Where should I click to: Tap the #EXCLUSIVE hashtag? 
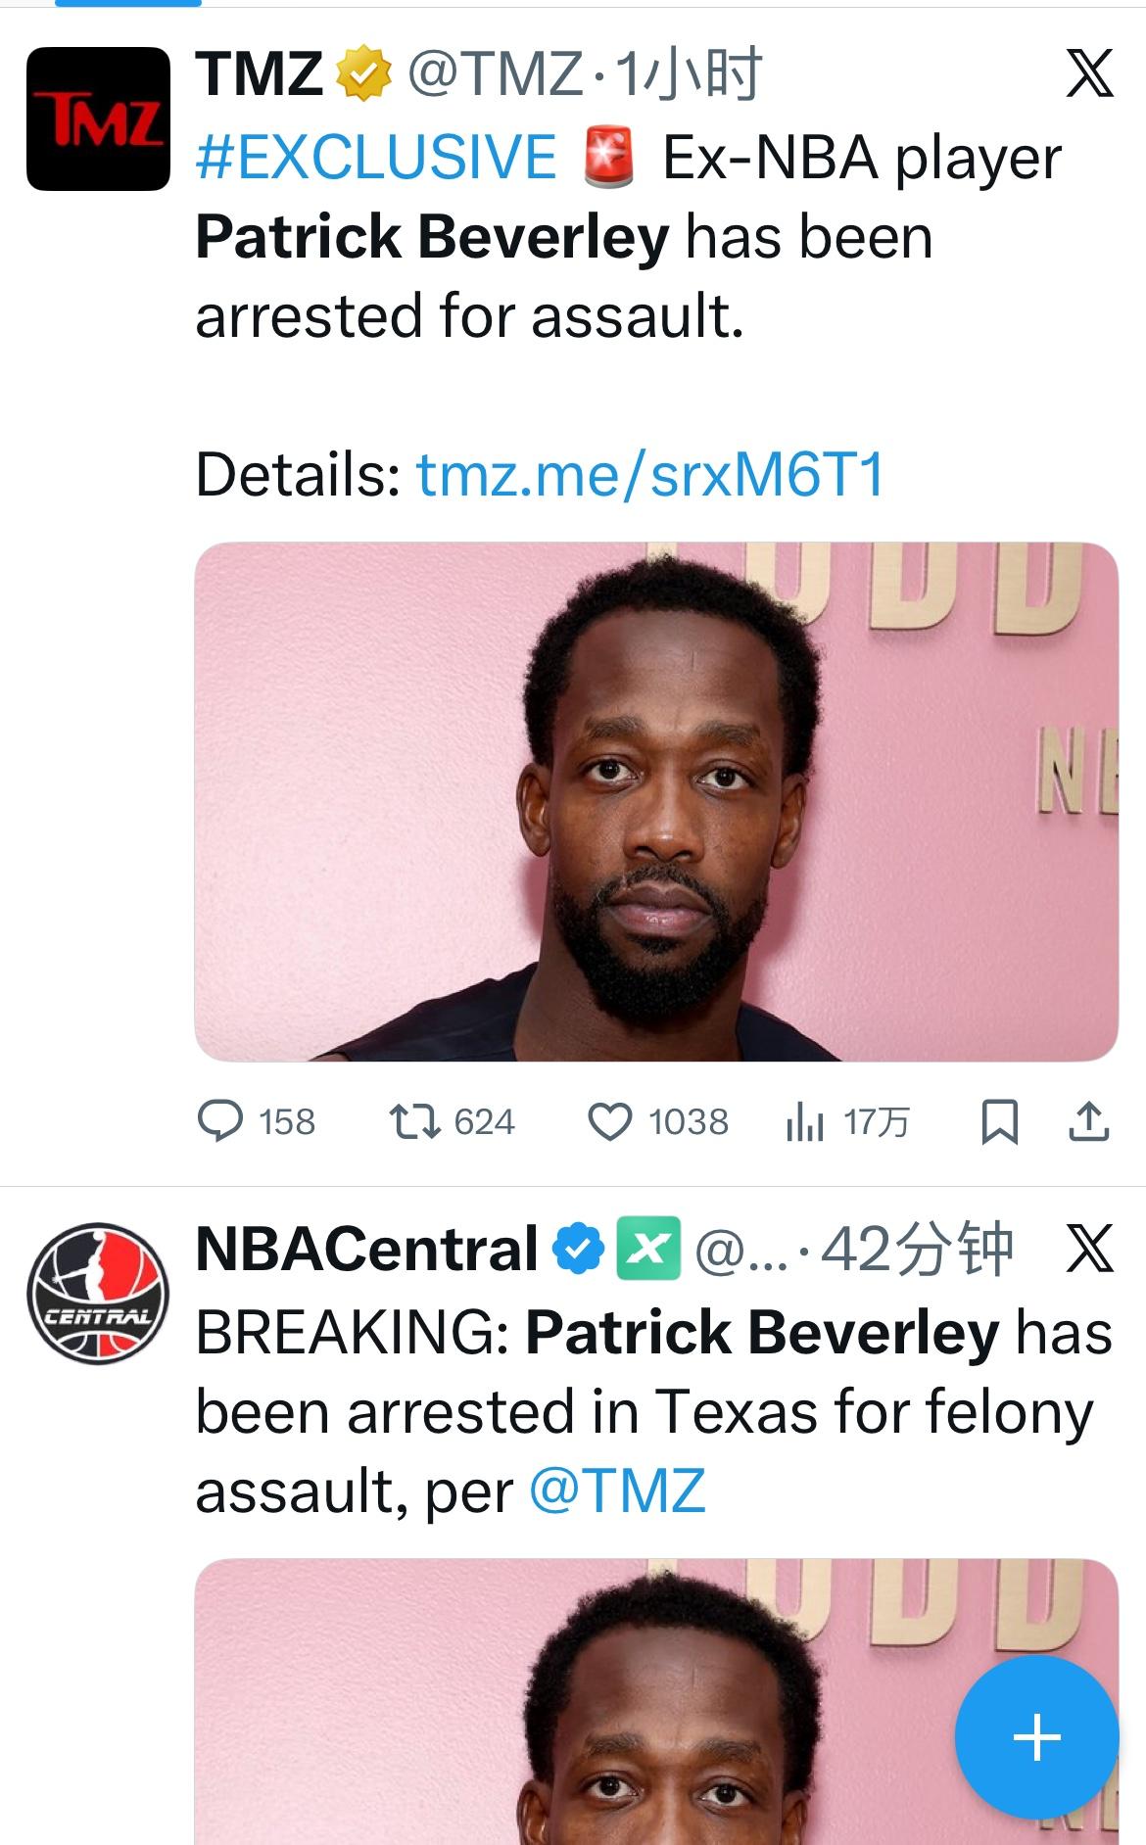376,159
